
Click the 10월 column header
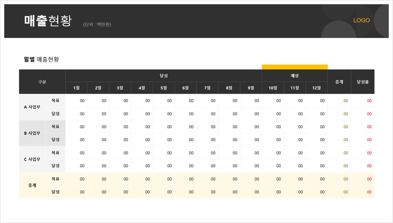pyautogui.click(x=273, y=88)
